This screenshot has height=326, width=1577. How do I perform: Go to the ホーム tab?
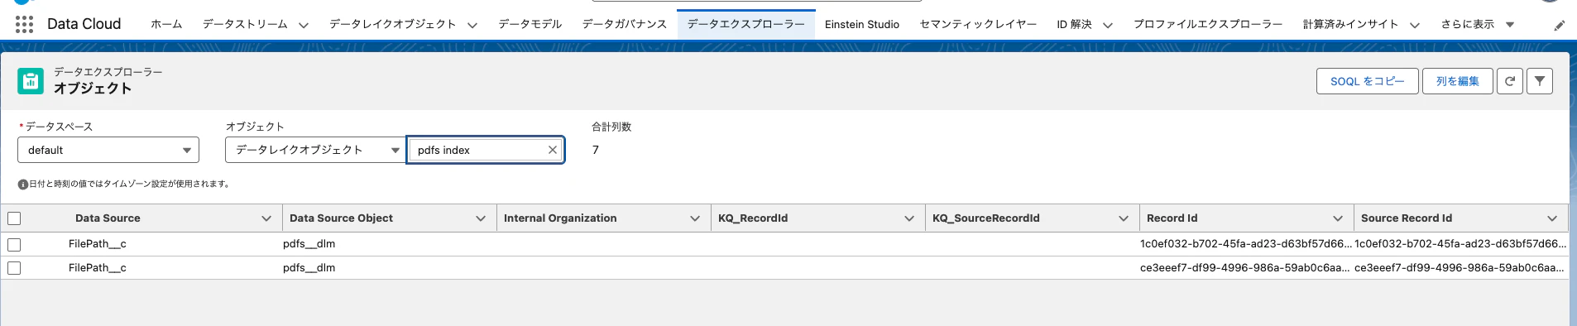coord(166,24)
